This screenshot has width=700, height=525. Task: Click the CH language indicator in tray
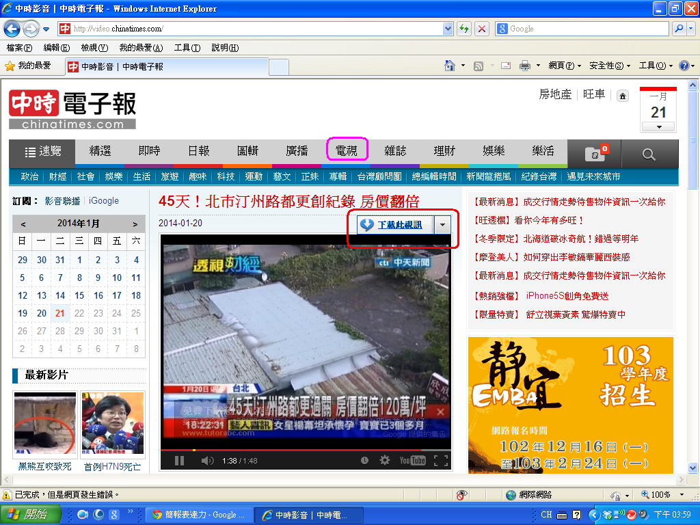pyautogui.click(x=546, y=515)
